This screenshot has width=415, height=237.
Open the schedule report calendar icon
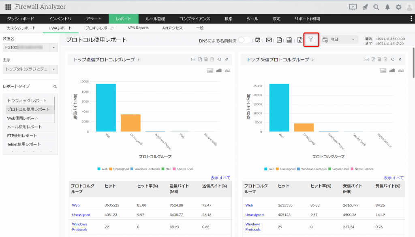click(x=257, y=40)
